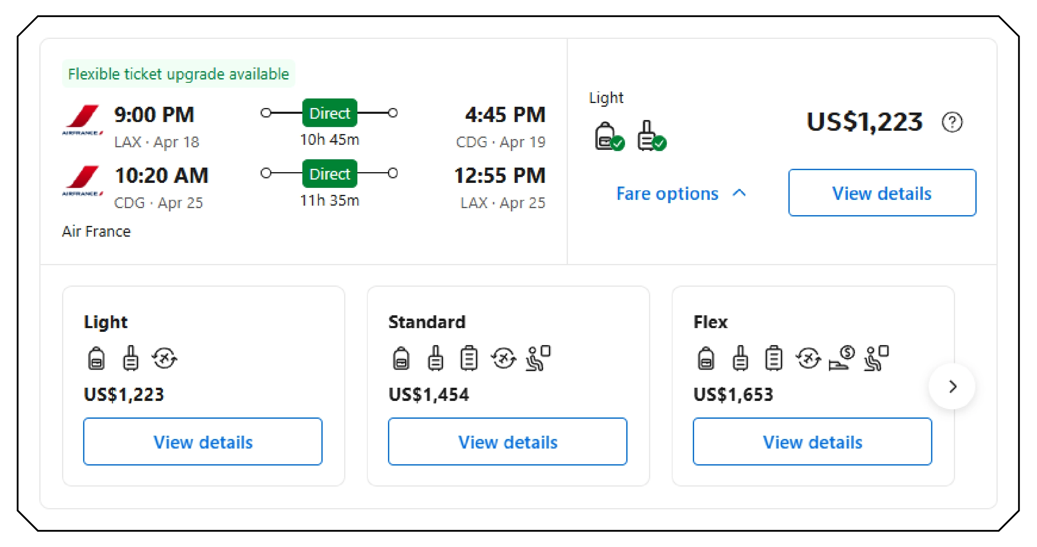Click the green checkmark on the carry-on bag
1037x547 pixels.
pos(617,144)
